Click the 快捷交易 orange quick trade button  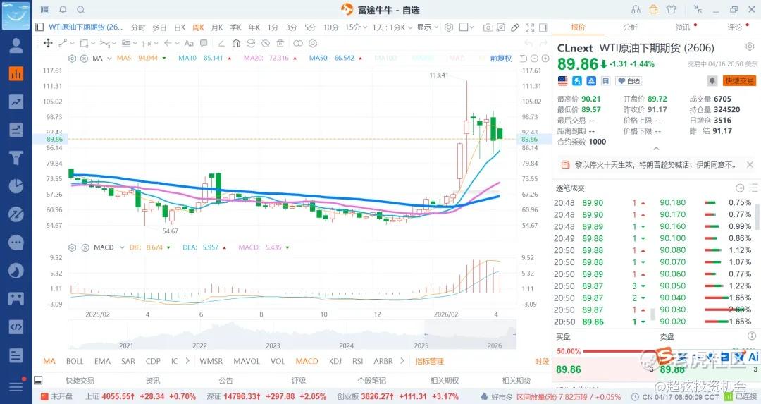pos(739,81)
